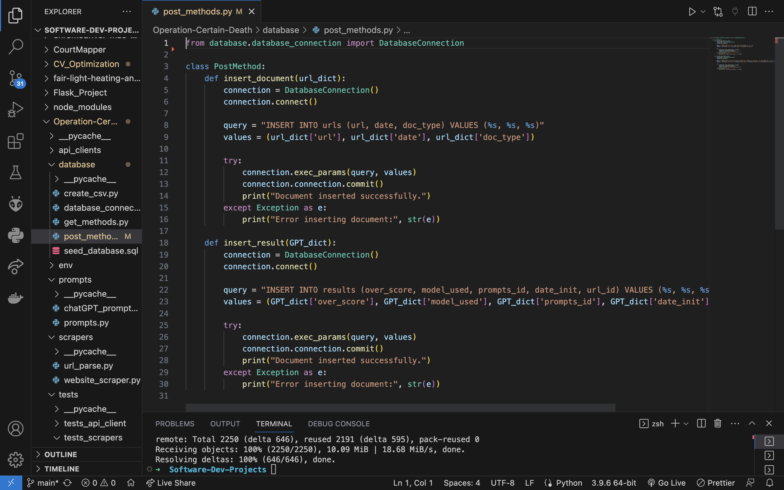784x490 pixels.
Task: Run the Python file with the play icon
Action: [692, 12]
